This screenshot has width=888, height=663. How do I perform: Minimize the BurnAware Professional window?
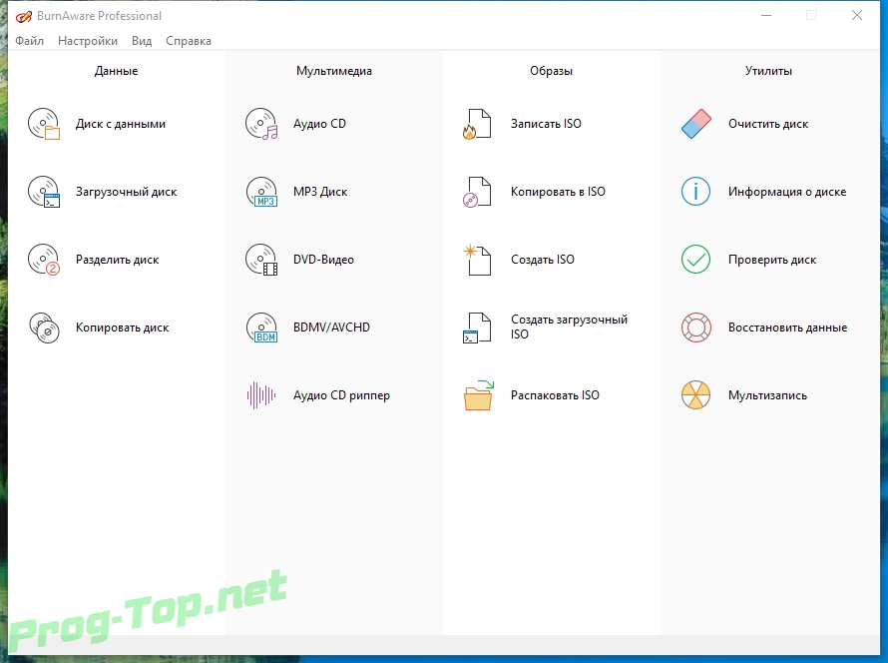(x=766, y=15)
